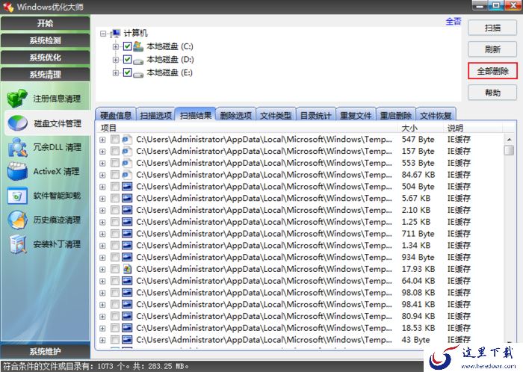Check the box for the 157 Byte row

115,151
